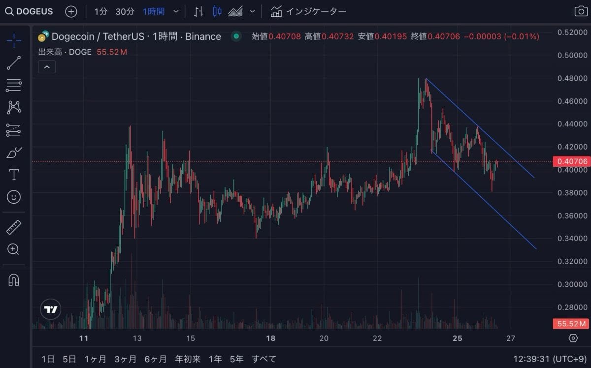Screen dimensions: 591x368
Task: Open the long/short position forecasting tool
Action: [14, 130]
